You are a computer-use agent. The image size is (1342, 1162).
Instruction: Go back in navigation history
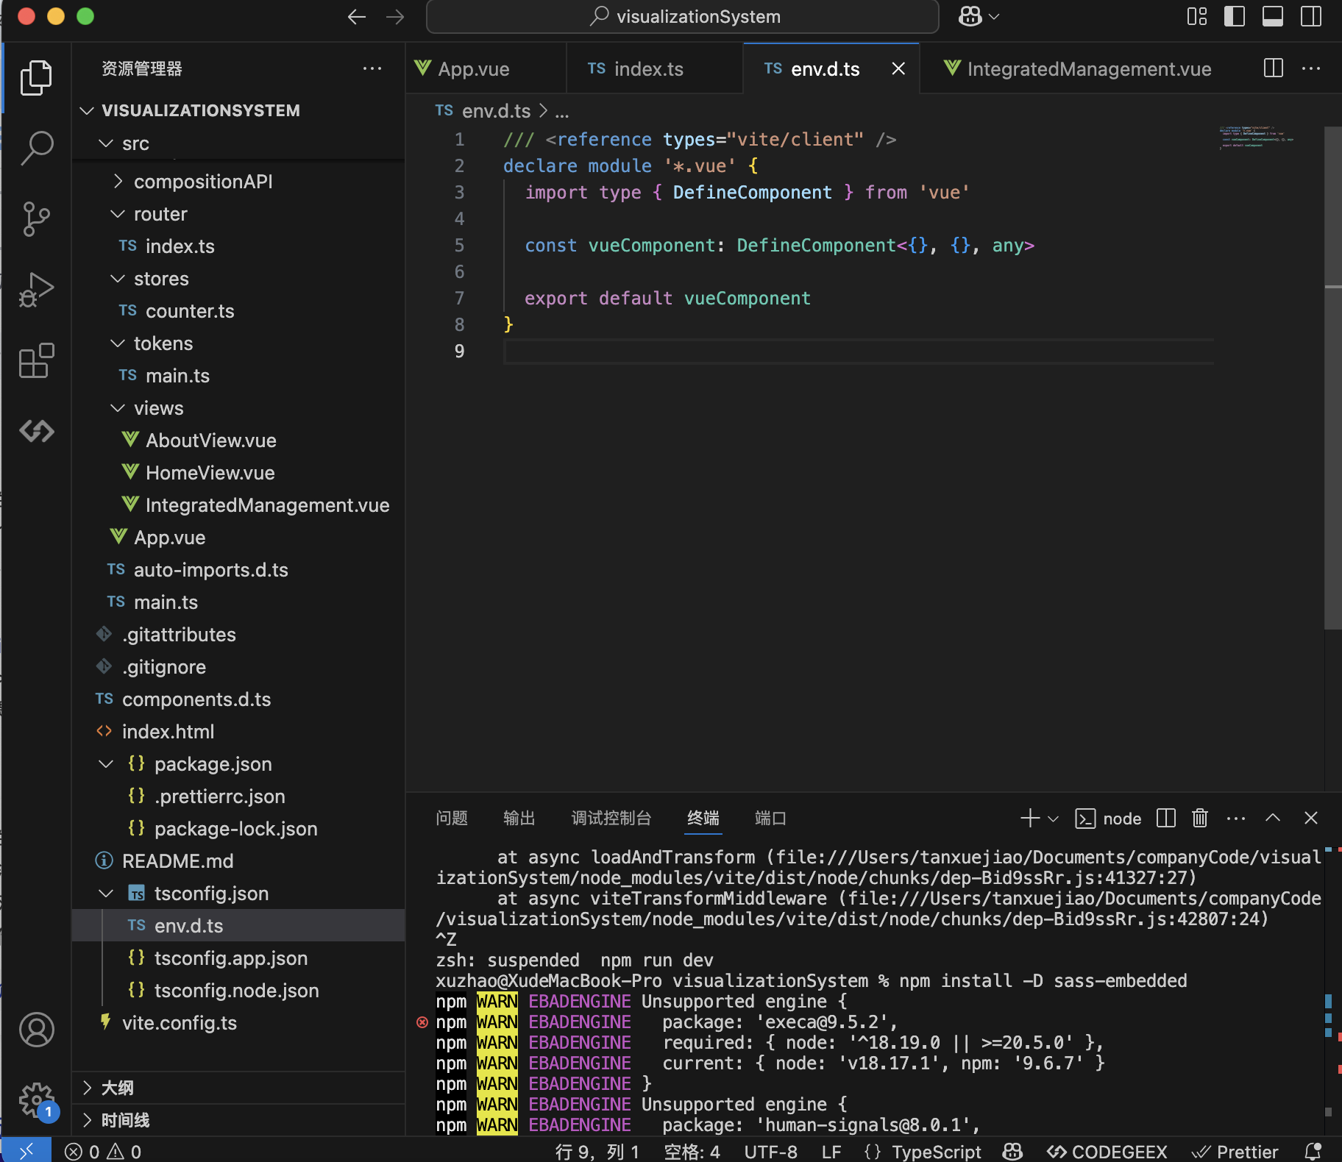[357, 17]
